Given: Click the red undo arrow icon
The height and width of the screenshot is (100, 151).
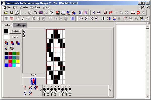Looking at the screenshot, I should pyautogui.click(x=138, y=13).
